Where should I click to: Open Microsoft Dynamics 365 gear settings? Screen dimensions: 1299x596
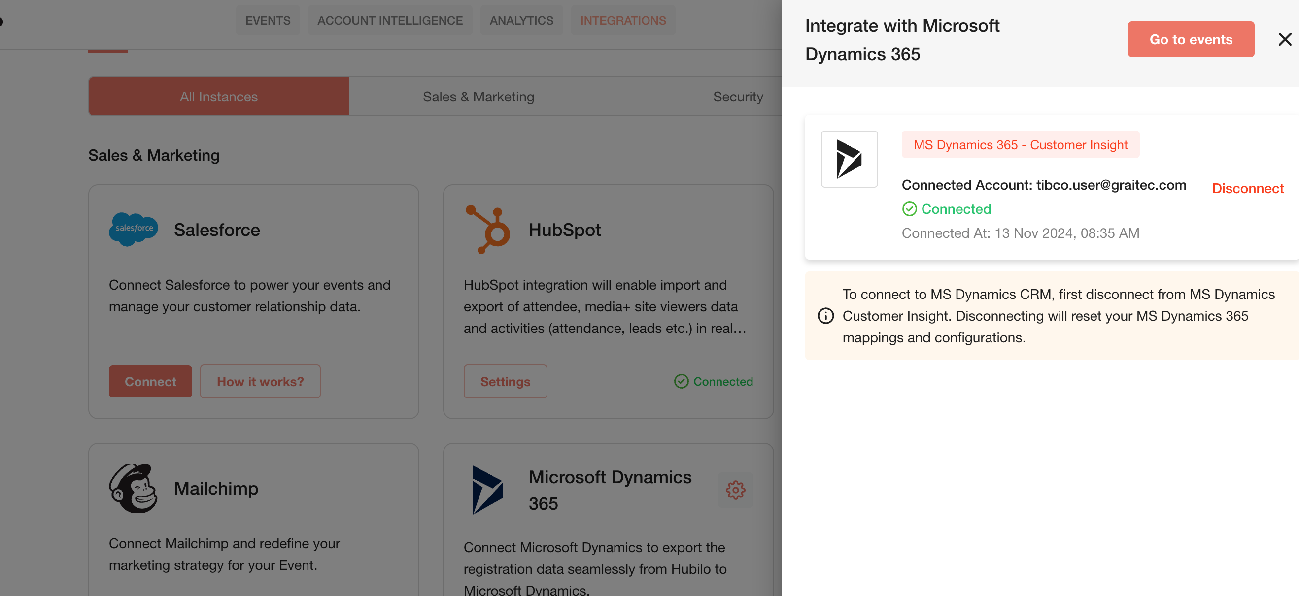[735, 490]
